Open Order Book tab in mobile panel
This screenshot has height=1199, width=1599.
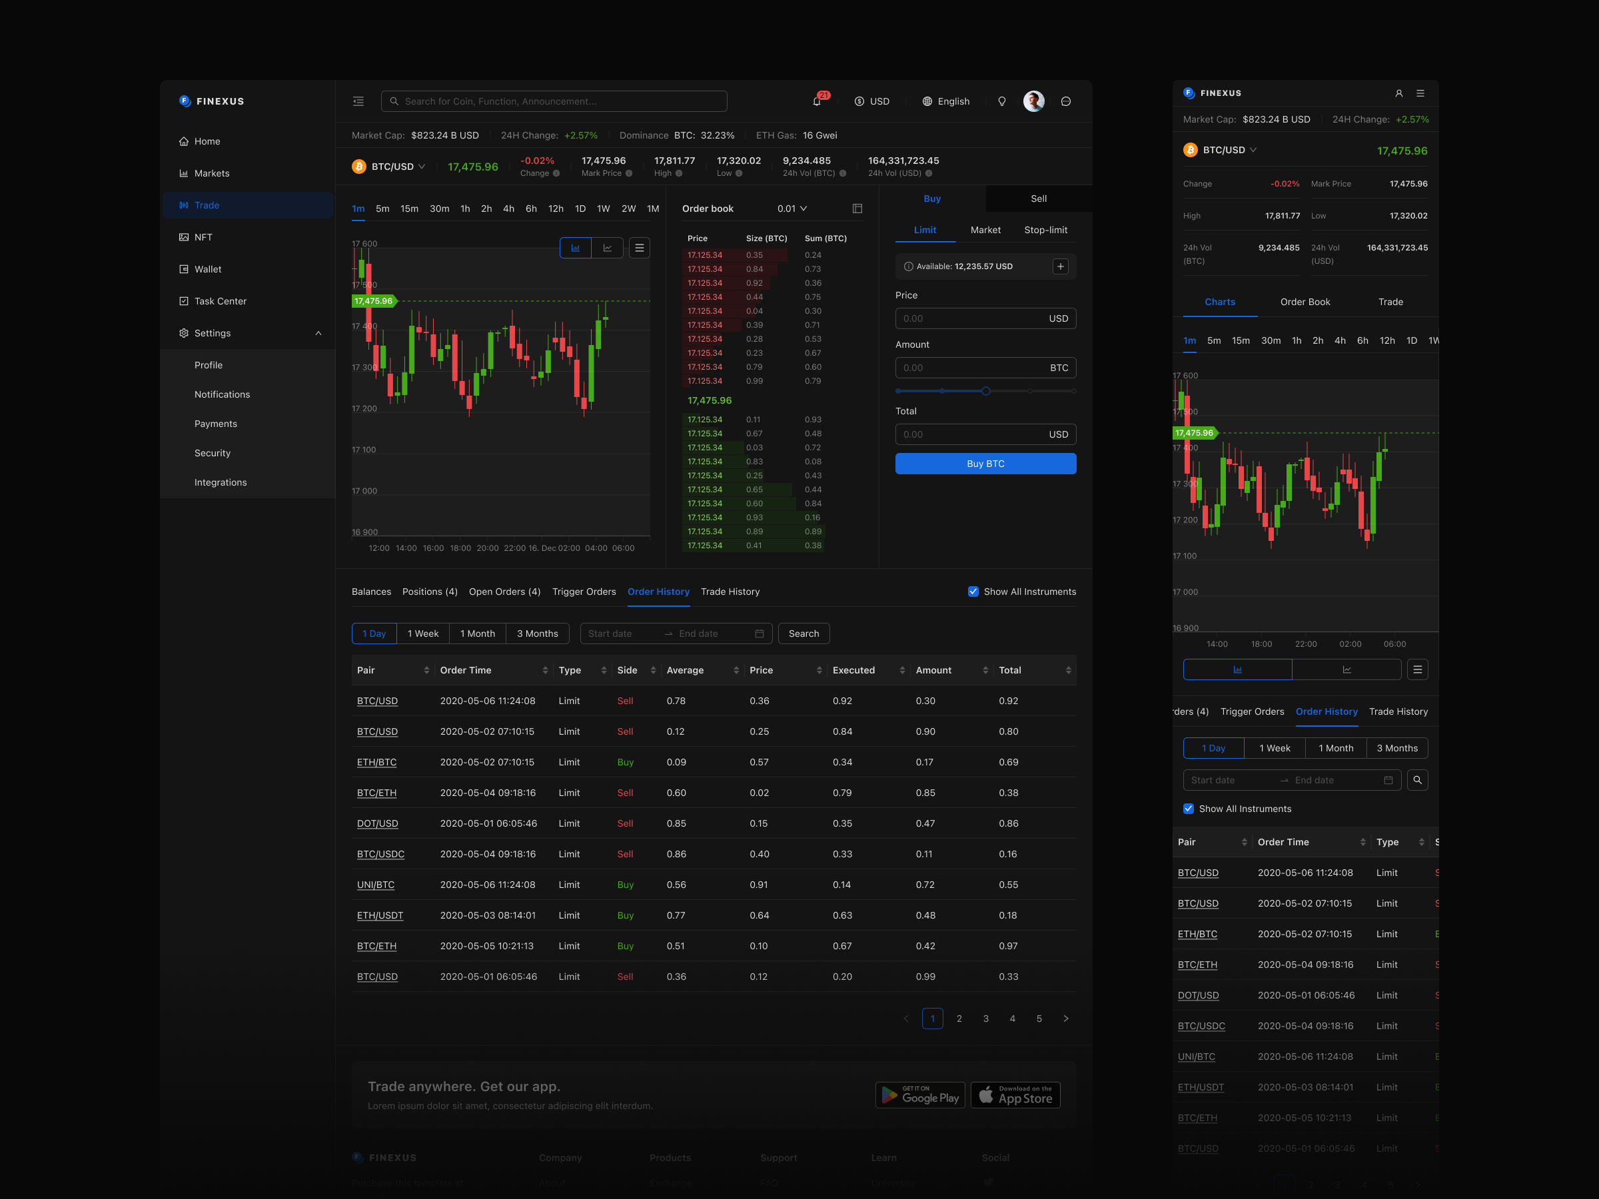(1305, 301)
